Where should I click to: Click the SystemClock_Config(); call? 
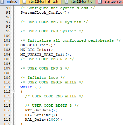click(x=45, y=12)
